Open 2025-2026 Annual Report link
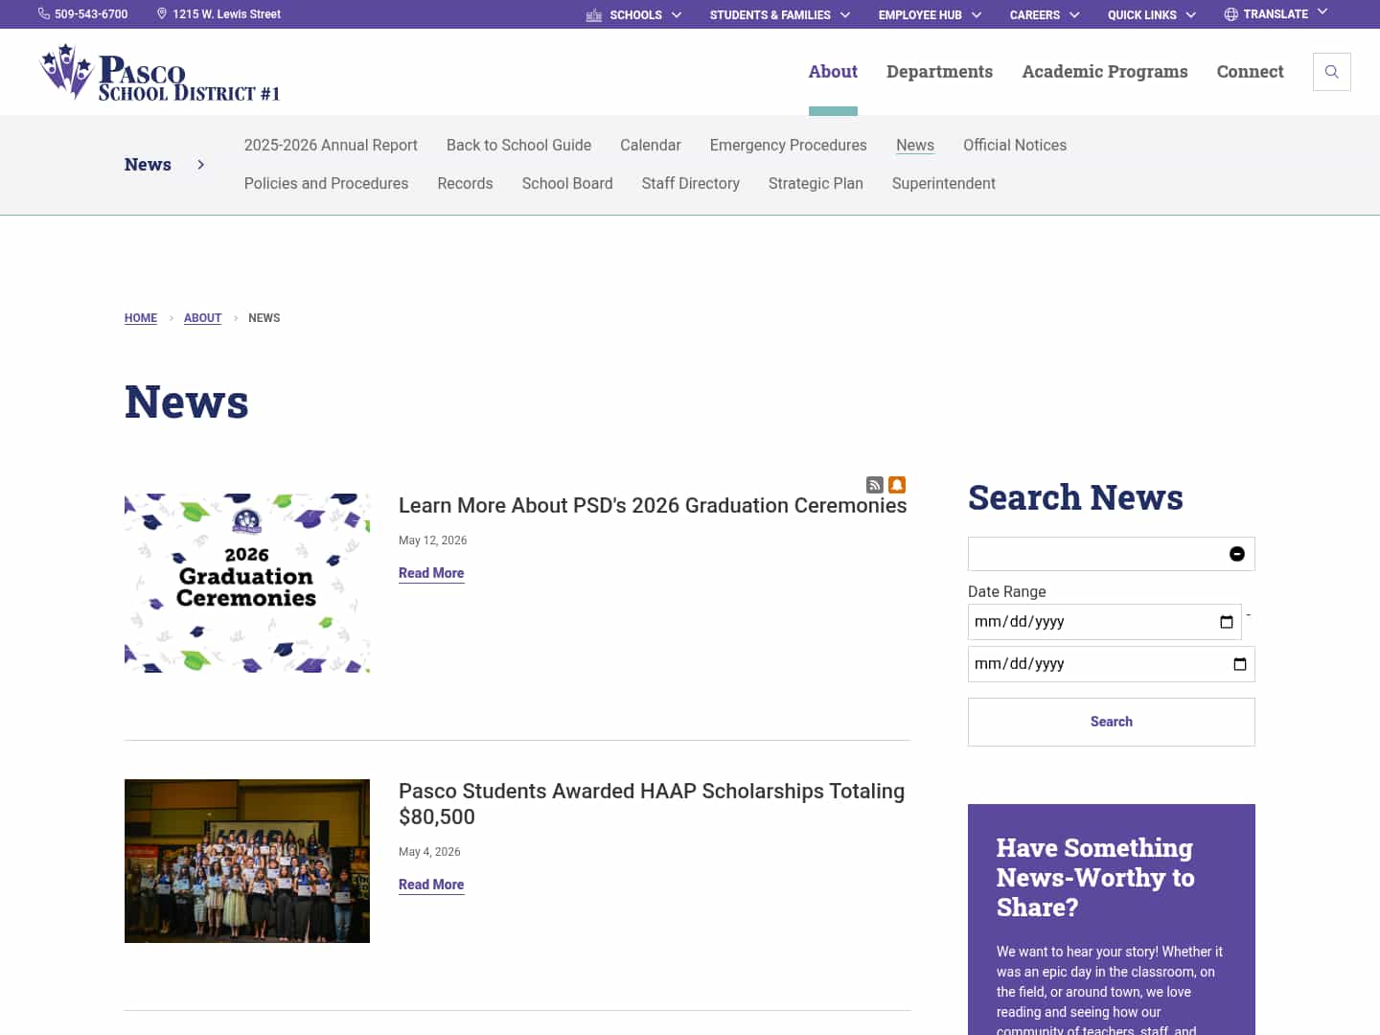This screenshot has height=1035, width=1380. coord(331,145)
